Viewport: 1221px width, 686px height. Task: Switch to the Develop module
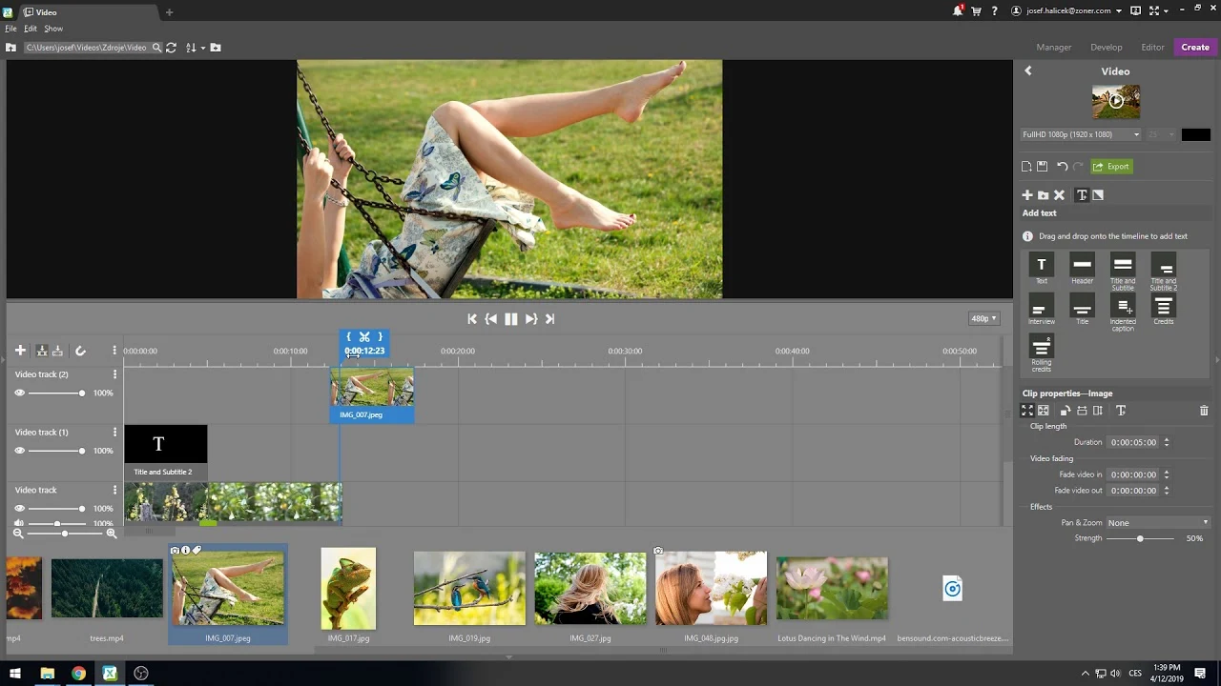point(1107,47)
